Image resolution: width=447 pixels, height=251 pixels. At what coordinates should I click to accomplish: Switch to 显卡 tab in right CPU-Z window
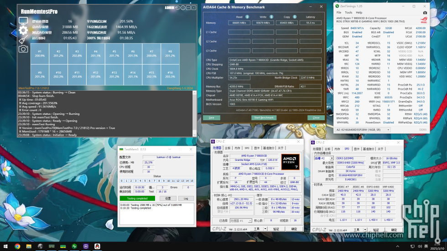357,149
